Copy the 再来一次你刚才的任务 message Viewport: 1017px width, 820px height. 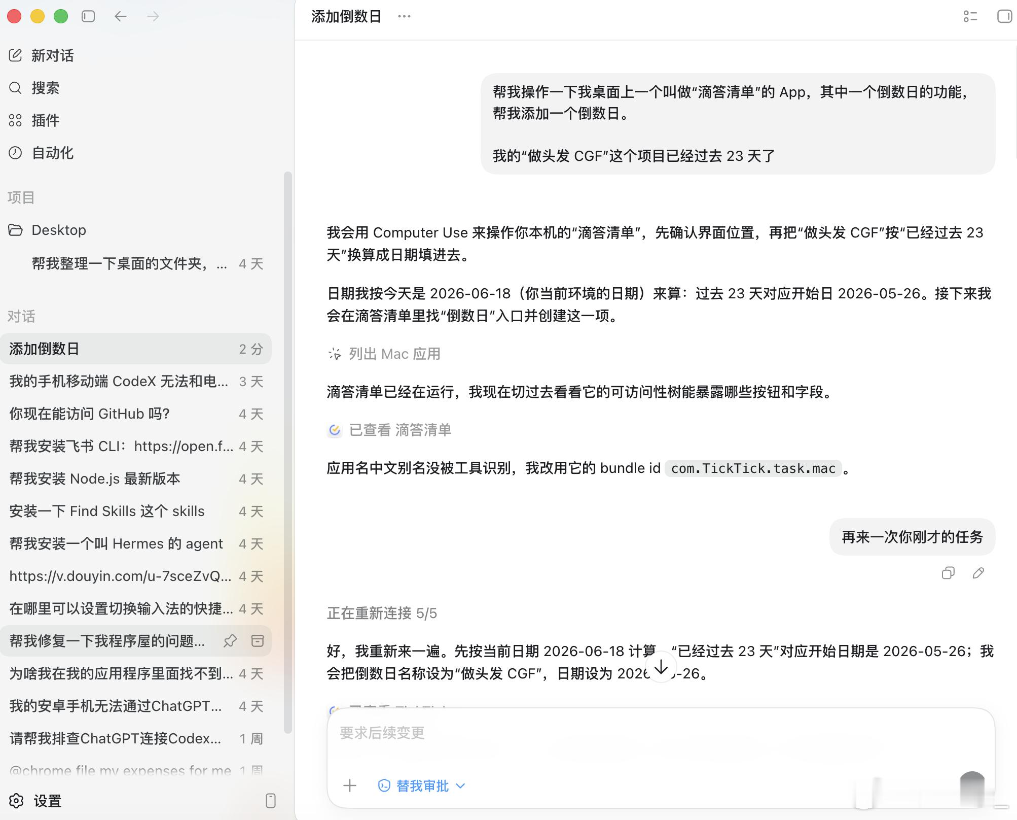coord(948,573)
